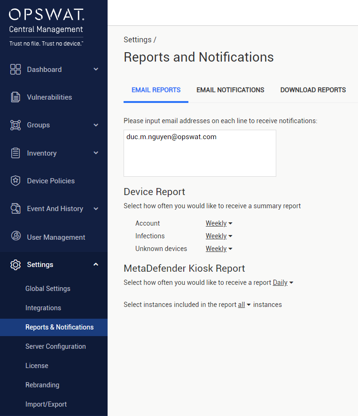Open the Unknown devices Weekly dropdown

coord(219,249)
